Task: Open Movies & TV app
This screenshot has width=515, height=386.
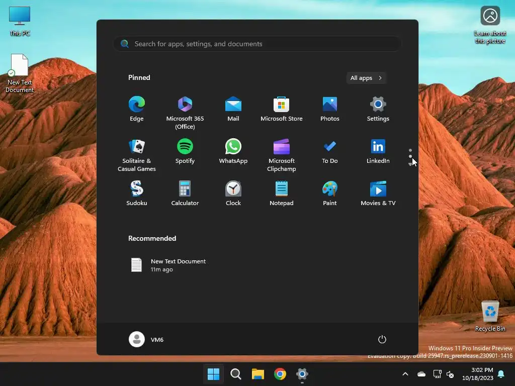Action: [378, 194]
